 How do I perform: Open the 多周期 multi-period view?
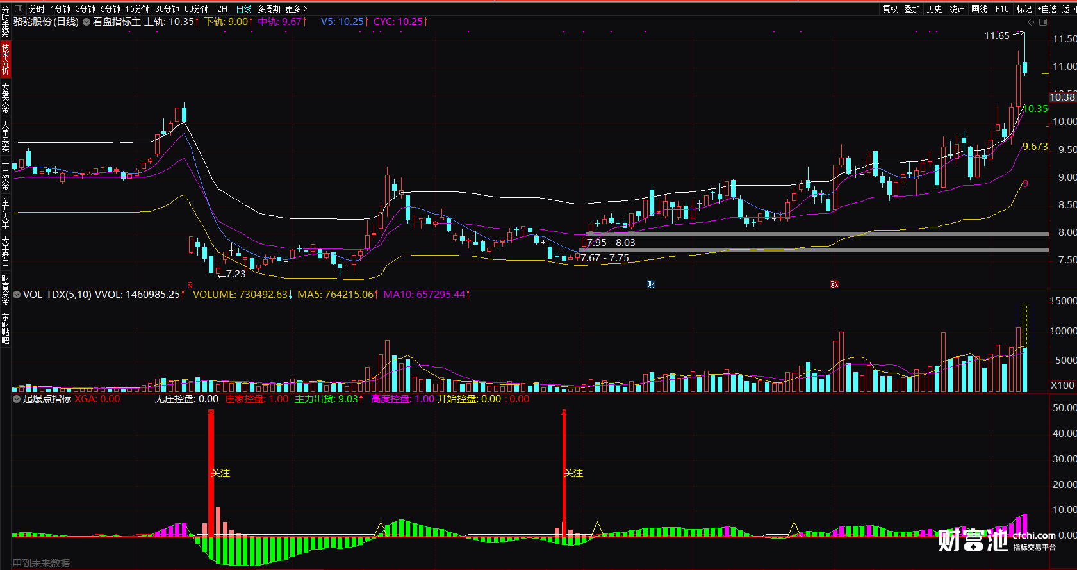click(269, 9)
